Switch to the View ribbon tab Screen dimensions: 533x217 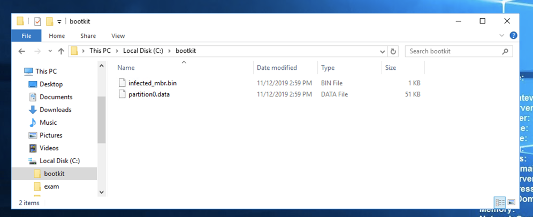pyautogui.click(x=118, y=36)
